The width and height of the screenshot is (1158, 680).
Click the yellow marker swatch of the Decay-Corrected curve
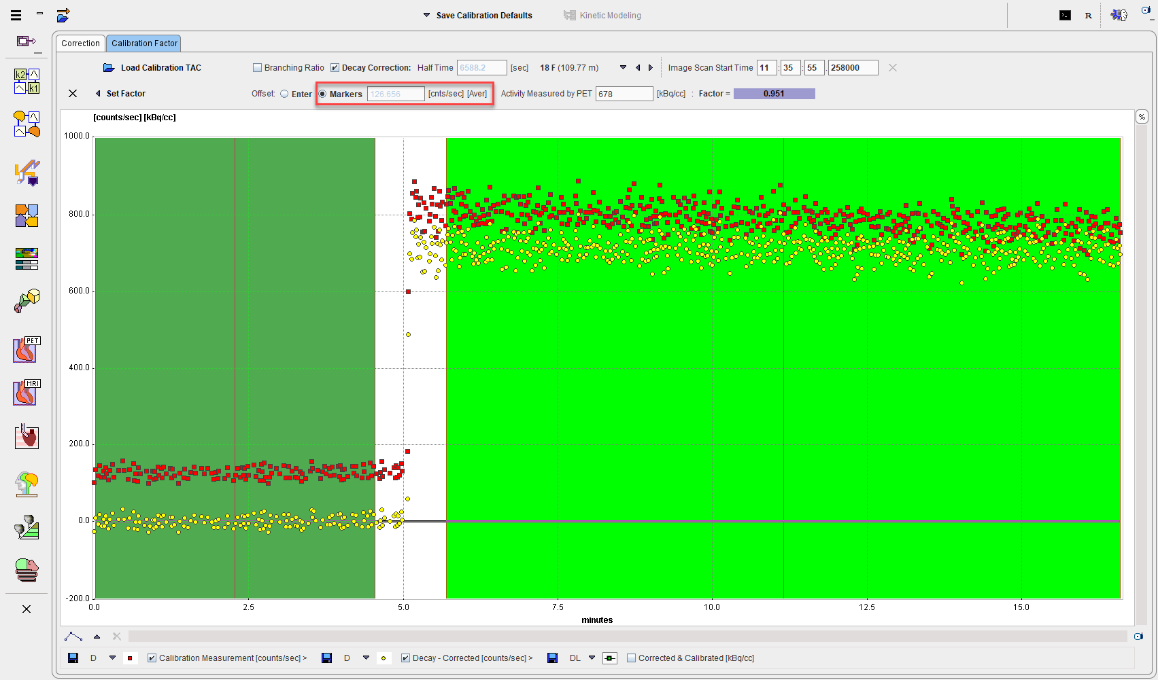click(384, 658)
